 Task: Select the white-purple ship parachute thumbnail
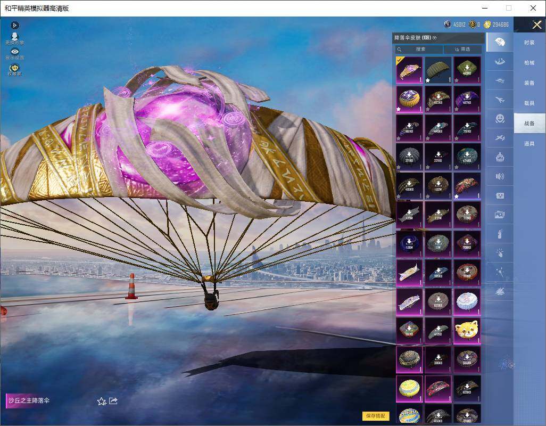coord(409,301)
